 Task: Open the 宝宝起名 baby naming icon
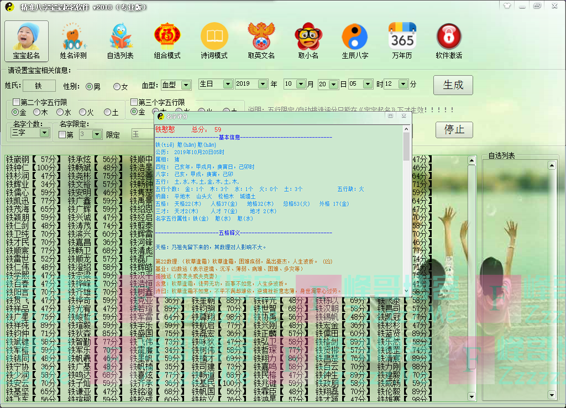click(27, 41)
